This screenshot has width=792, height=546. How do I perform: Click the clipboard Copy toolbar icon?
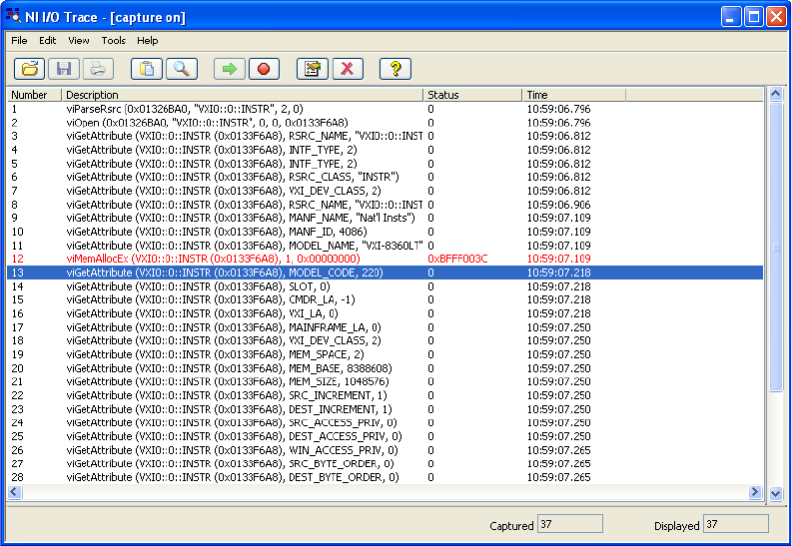click(x=147, y=69)
